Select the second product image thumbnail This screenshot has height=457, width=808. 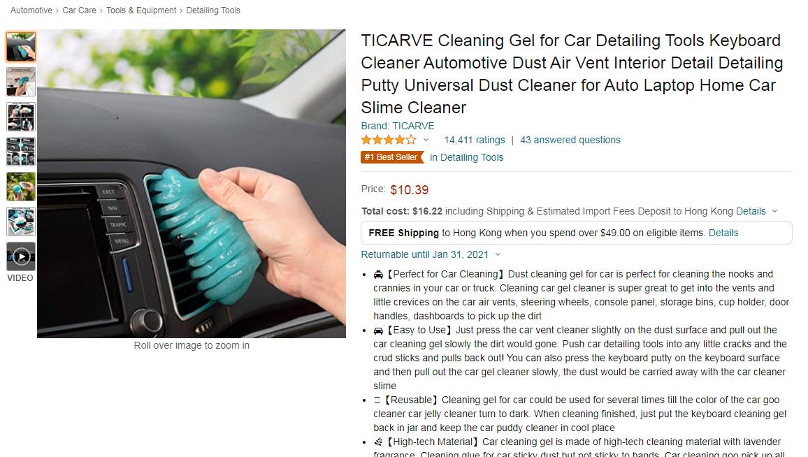pos(20,82)
